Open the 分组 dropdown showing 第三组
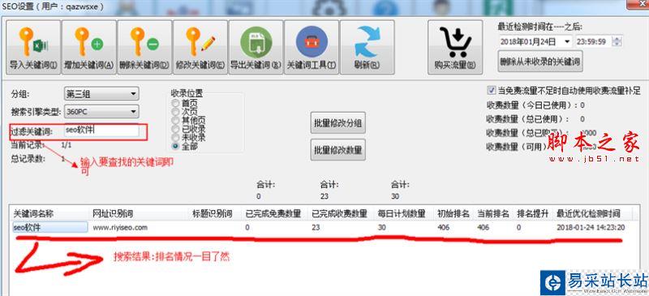 pos(101,94)
